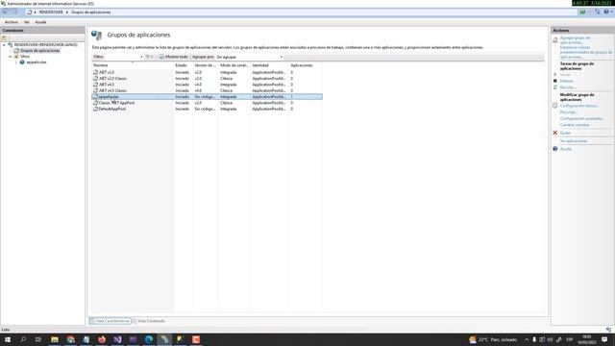The height and width of the screenshot is (346, 615).
Task: Click the Detener action link
Action: point(566,81)
